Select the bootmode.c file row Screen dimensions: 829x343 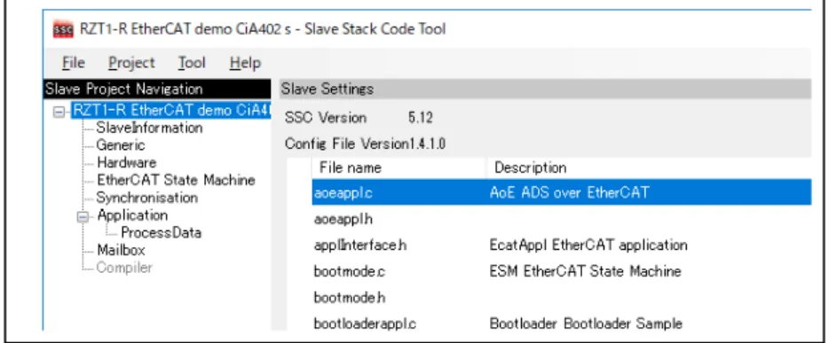click(562, 272)
